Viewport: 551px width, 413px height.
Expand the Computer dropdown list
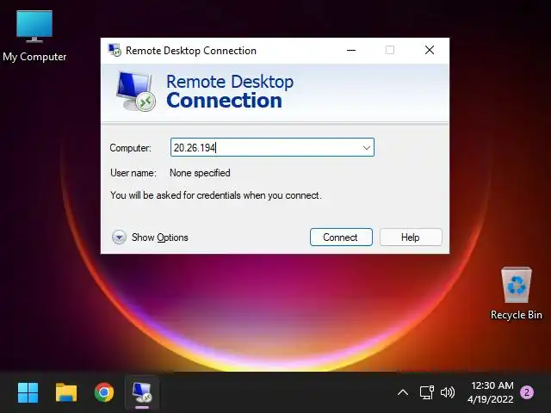pyautogui.click(x=367, y=147)
